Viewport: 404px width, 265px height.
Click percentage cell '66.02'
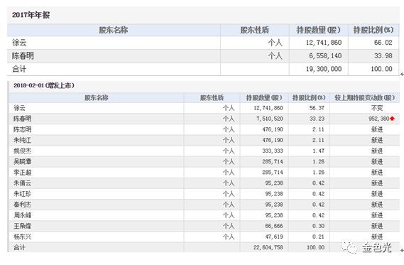click(x=383, y=43)
